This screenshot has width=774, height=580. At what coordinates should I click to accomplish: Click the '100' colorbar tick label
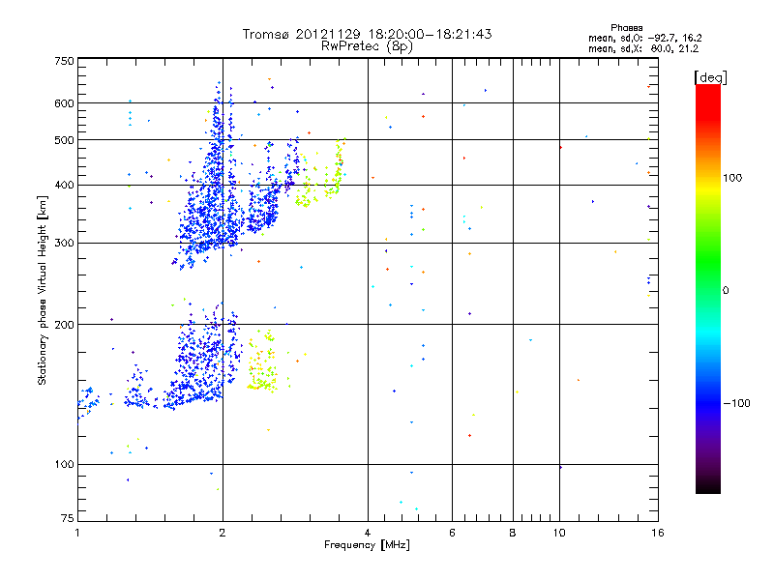(x=732, y=178)
